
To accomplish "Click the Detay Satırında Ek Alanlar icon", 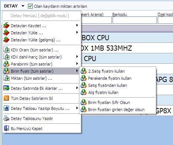I will [6, 88].
